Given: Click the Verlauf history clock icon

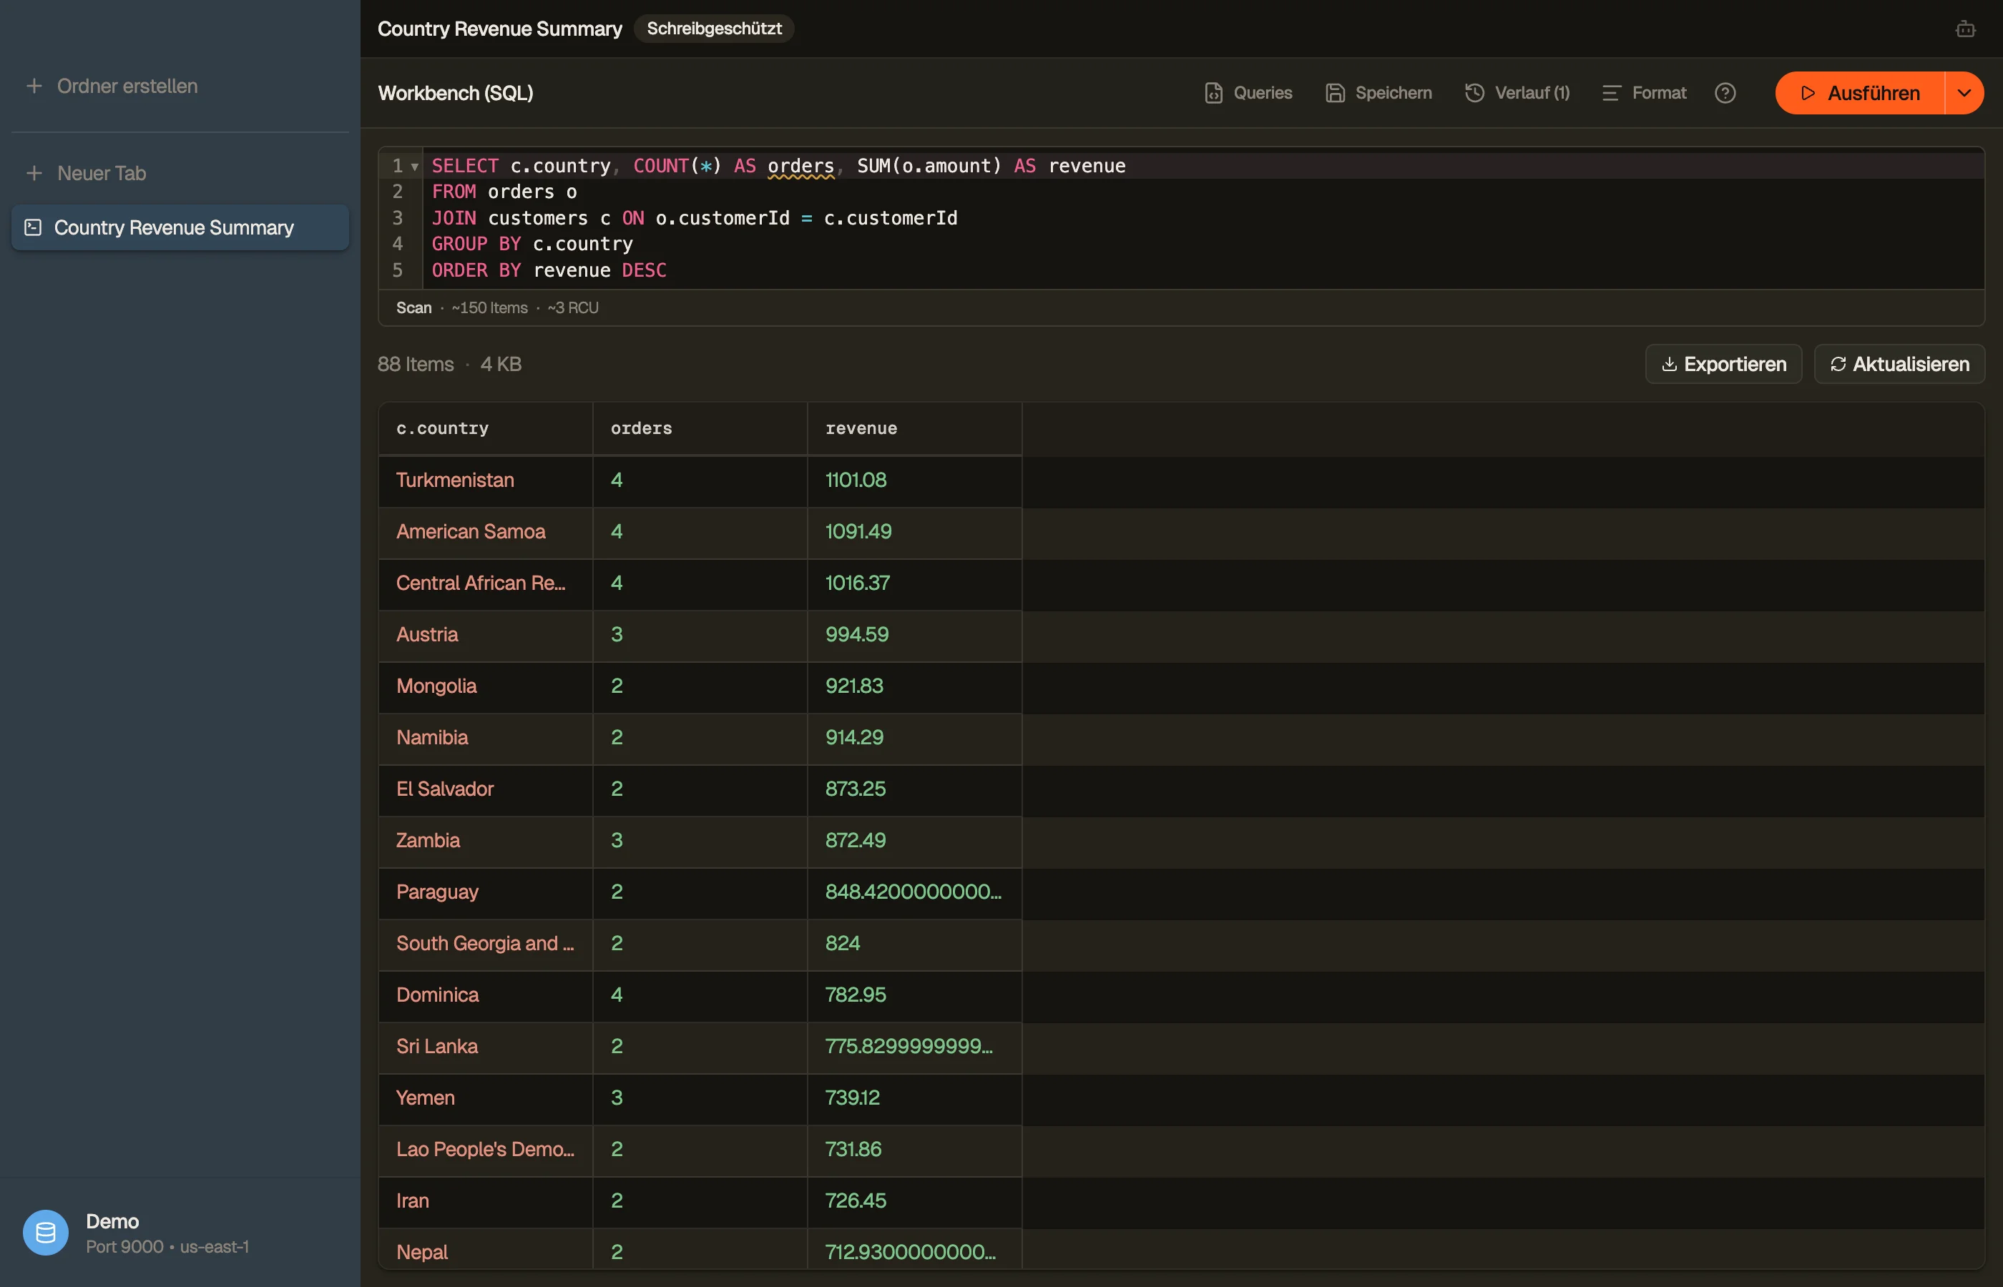Looking at the screenshot, I should point(1474,93).
